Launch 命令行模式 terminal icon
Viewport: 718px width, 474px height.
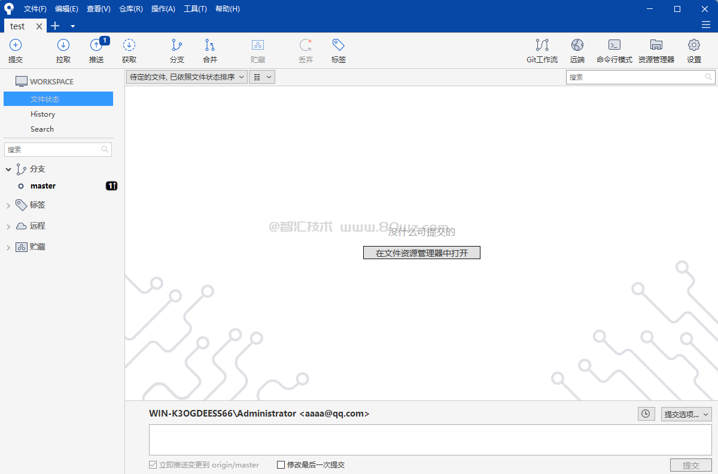pyautogui.click(x=614, y=50)
